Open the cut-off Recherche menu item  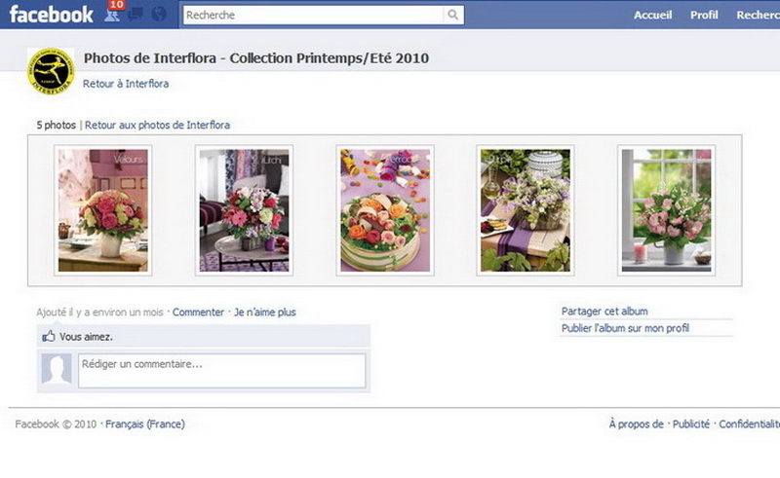pos(758,15)
